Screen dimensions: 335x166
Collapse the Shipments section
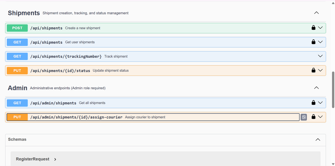316,13
